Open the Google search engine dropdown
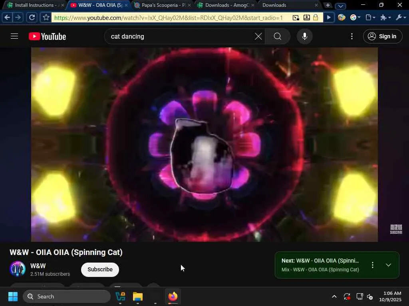Viewport: 409px width, 306px height. 355,18
